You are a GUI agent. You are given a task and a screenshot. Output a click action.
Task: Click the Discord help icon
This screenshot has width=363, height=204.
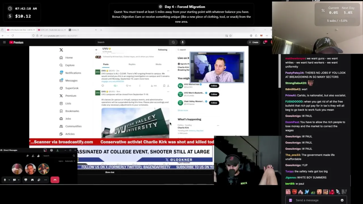(51, 150)
